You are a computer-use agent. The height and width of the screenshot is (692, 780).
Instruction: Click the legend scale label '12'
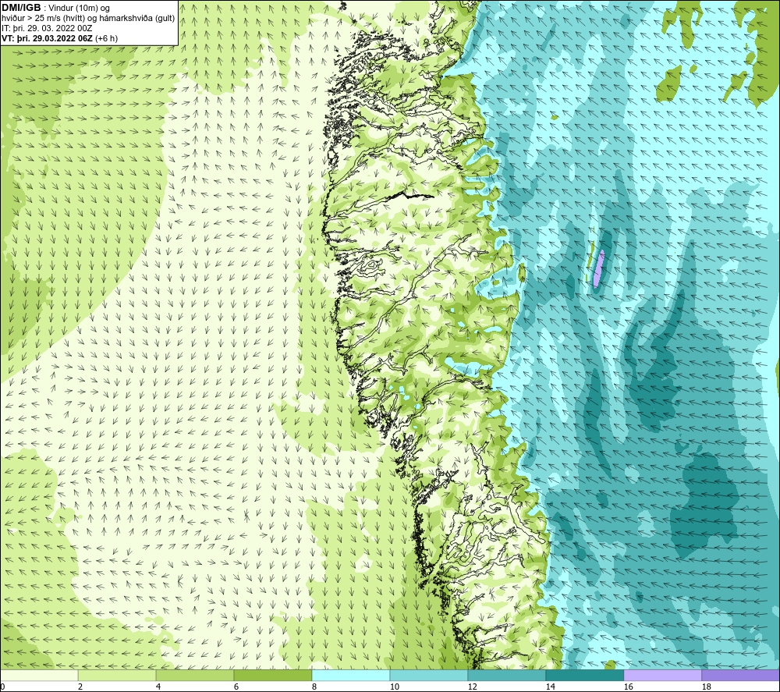click(473, 687)
